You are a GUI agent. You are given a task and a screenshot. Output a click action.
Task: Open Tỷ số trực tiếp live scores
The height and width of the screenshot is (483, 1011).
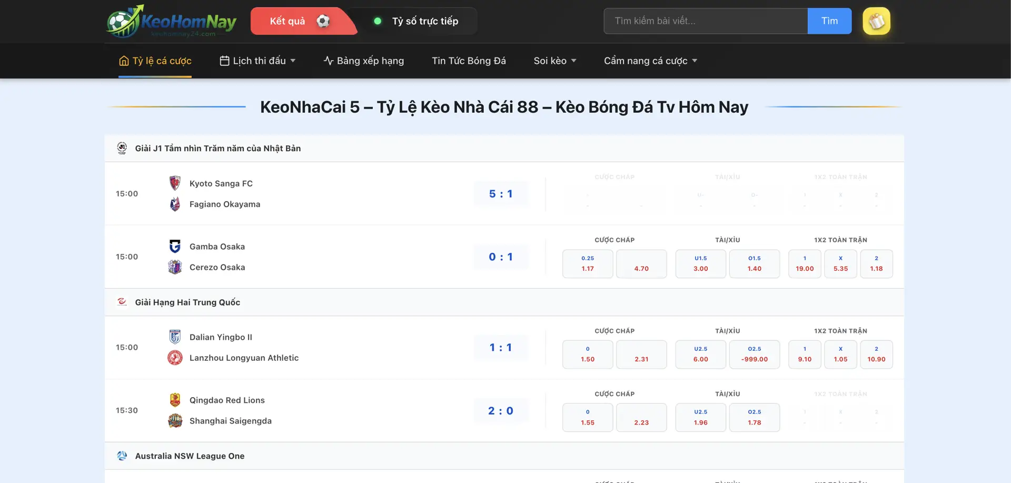(416, 21)
